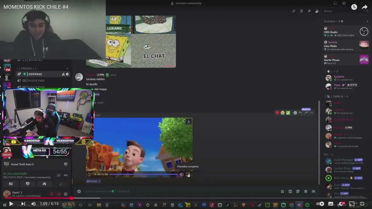Viewport: 372px width, 209px height.
Task: Open Koya bot profile
Action: [x=346, y=186]
